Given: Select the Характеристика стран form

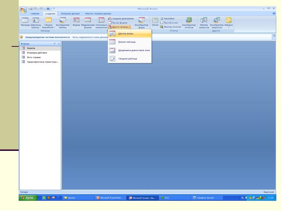Looking at the screenshot, I should 40,62.
